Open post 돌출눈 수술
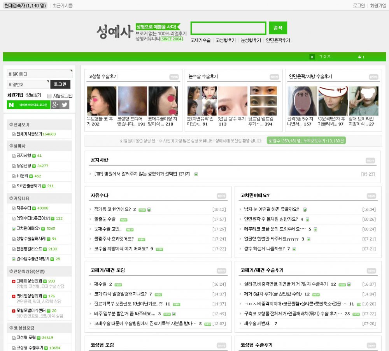 tap(105, 219)
